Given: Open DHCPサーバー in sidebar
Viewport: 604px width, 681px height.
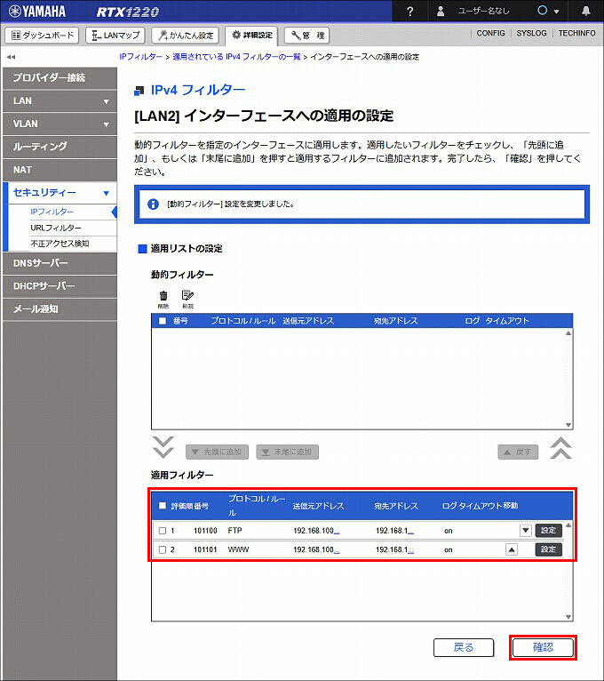Looking at the screenshot, I should tap(60, 286).
